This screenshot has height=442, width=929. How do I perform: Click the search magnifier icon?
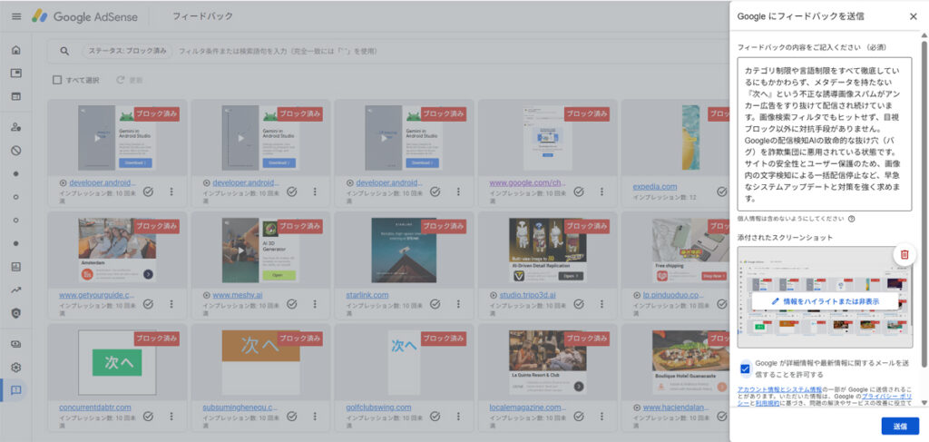click(x=64, y=51)
